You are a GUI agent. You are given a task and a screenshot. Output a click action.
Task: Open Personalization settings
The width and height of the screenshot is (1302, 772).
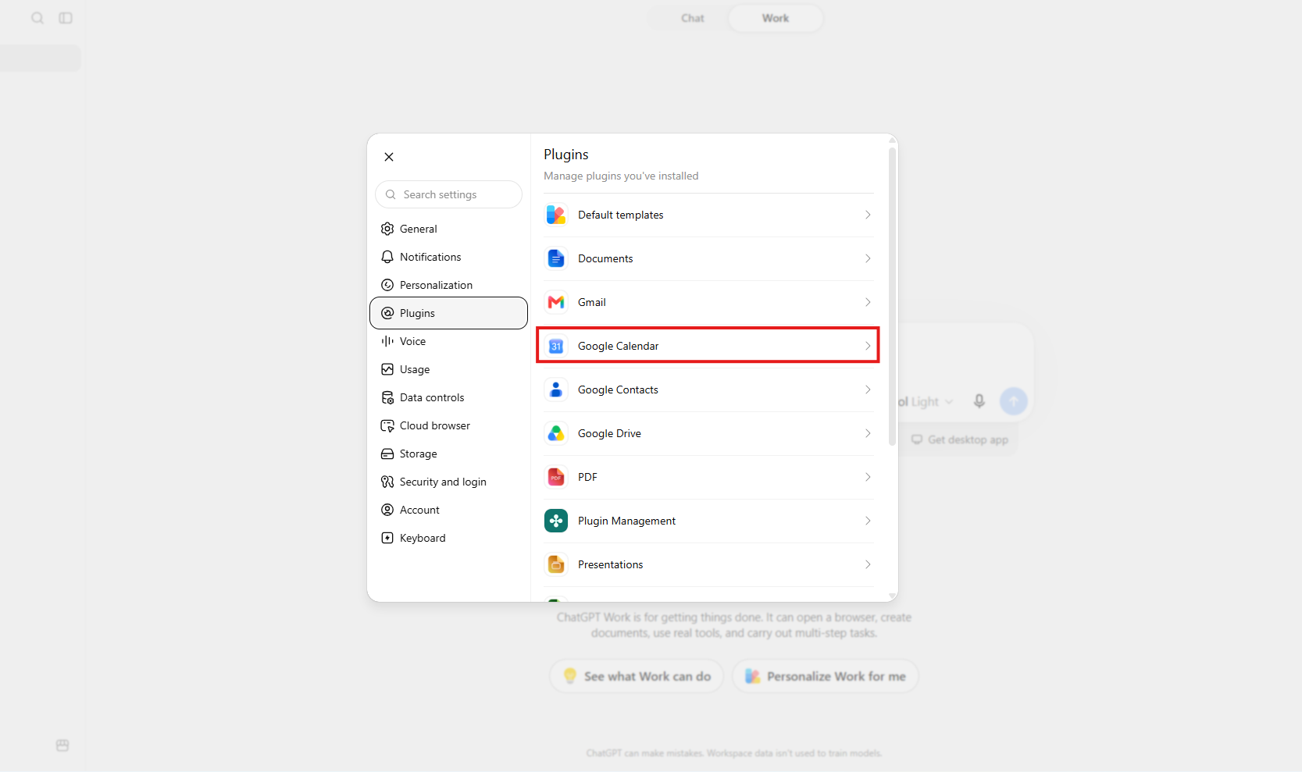point(448,285)
